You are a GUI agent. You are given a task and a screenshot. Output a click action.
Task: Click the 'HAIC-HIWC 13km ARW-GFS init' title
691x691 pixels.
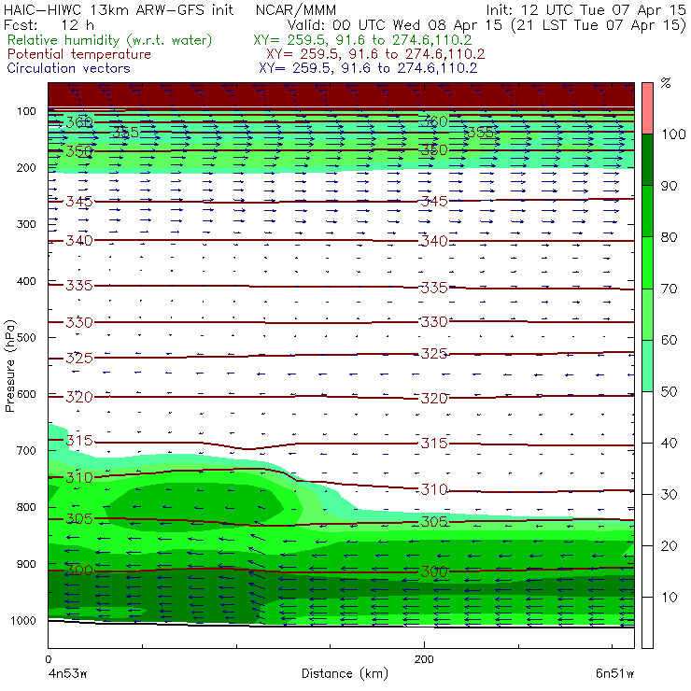pos(119,9)
